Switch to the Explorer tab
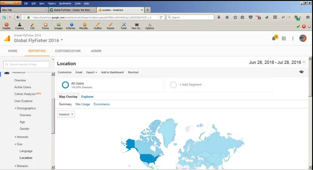The width and height of the screenshot is (313, 170). click(x=87, y=97)
